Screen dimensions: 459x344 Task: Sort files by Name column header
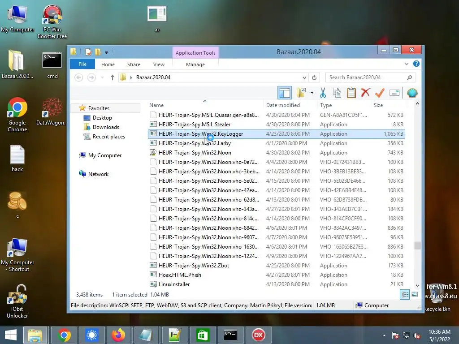156,105
